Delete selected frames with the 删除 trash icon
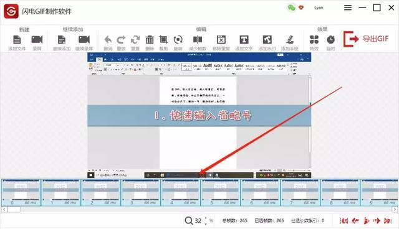399x229 pixels. [x=150, y=40]
